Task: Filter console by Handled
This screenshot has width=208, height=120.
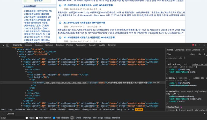Action: pyautogui.click(x=116, y=118)
